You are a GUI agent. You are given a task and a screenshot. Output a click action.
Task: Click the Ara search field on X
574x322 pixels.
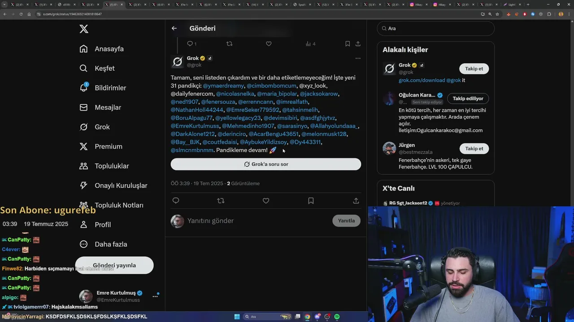coord(435,28)
